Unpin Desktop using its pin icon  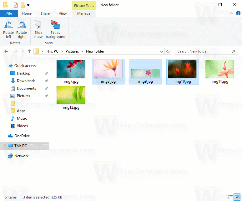coord(47,73)
